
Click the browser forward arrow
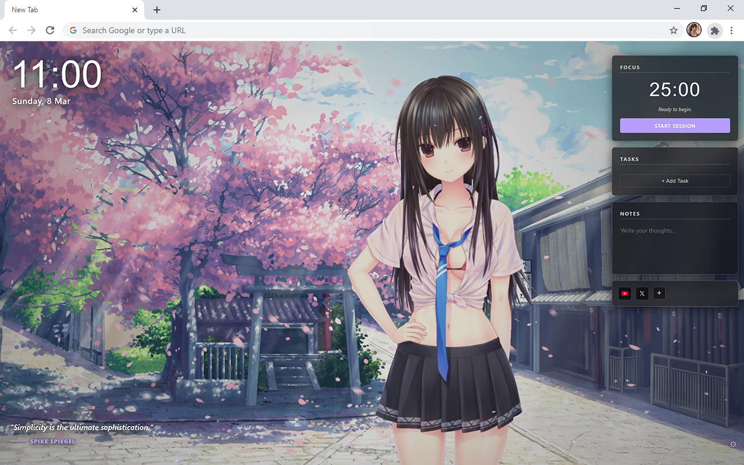coord(31,30)
